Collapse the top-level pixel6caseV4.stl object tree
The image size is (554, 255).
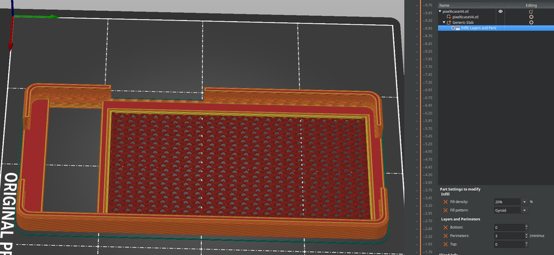coord(440,11)
